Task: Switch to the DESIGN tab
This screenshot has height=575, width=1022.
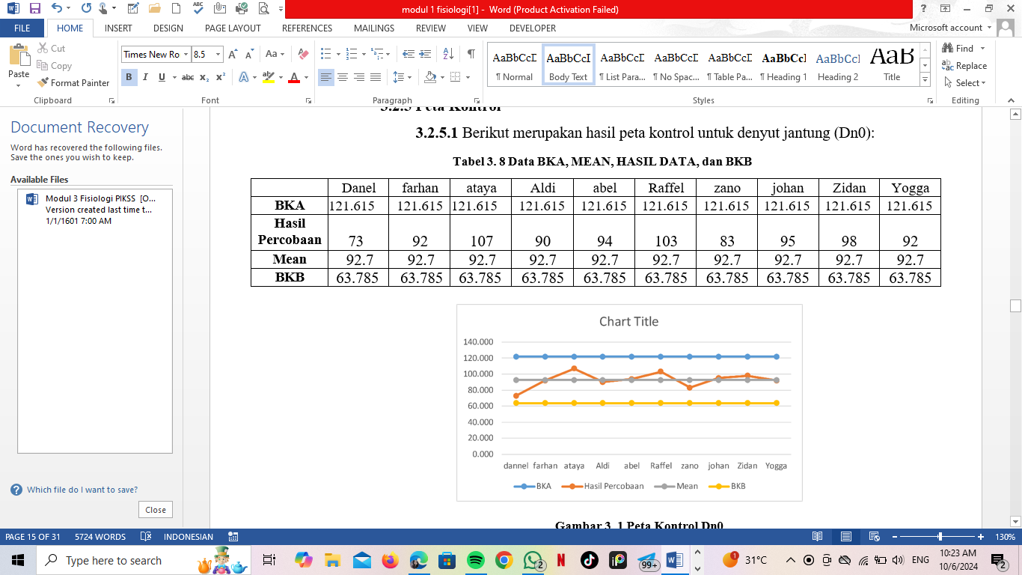Action: tap(168, 28)
